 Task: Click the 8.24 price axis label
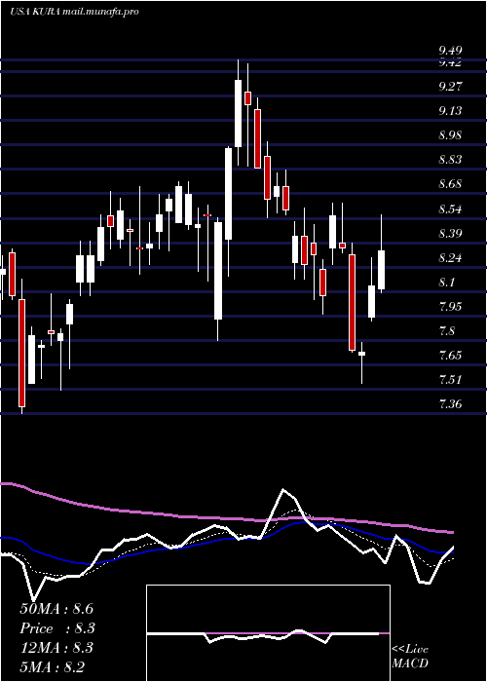(x=450, y=258)
